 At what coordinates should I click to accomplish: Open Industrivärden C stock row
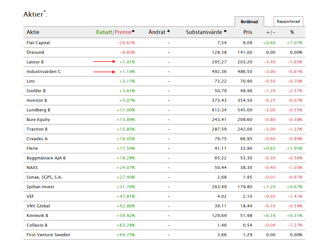pyautogui.click(x=164, y=72)
